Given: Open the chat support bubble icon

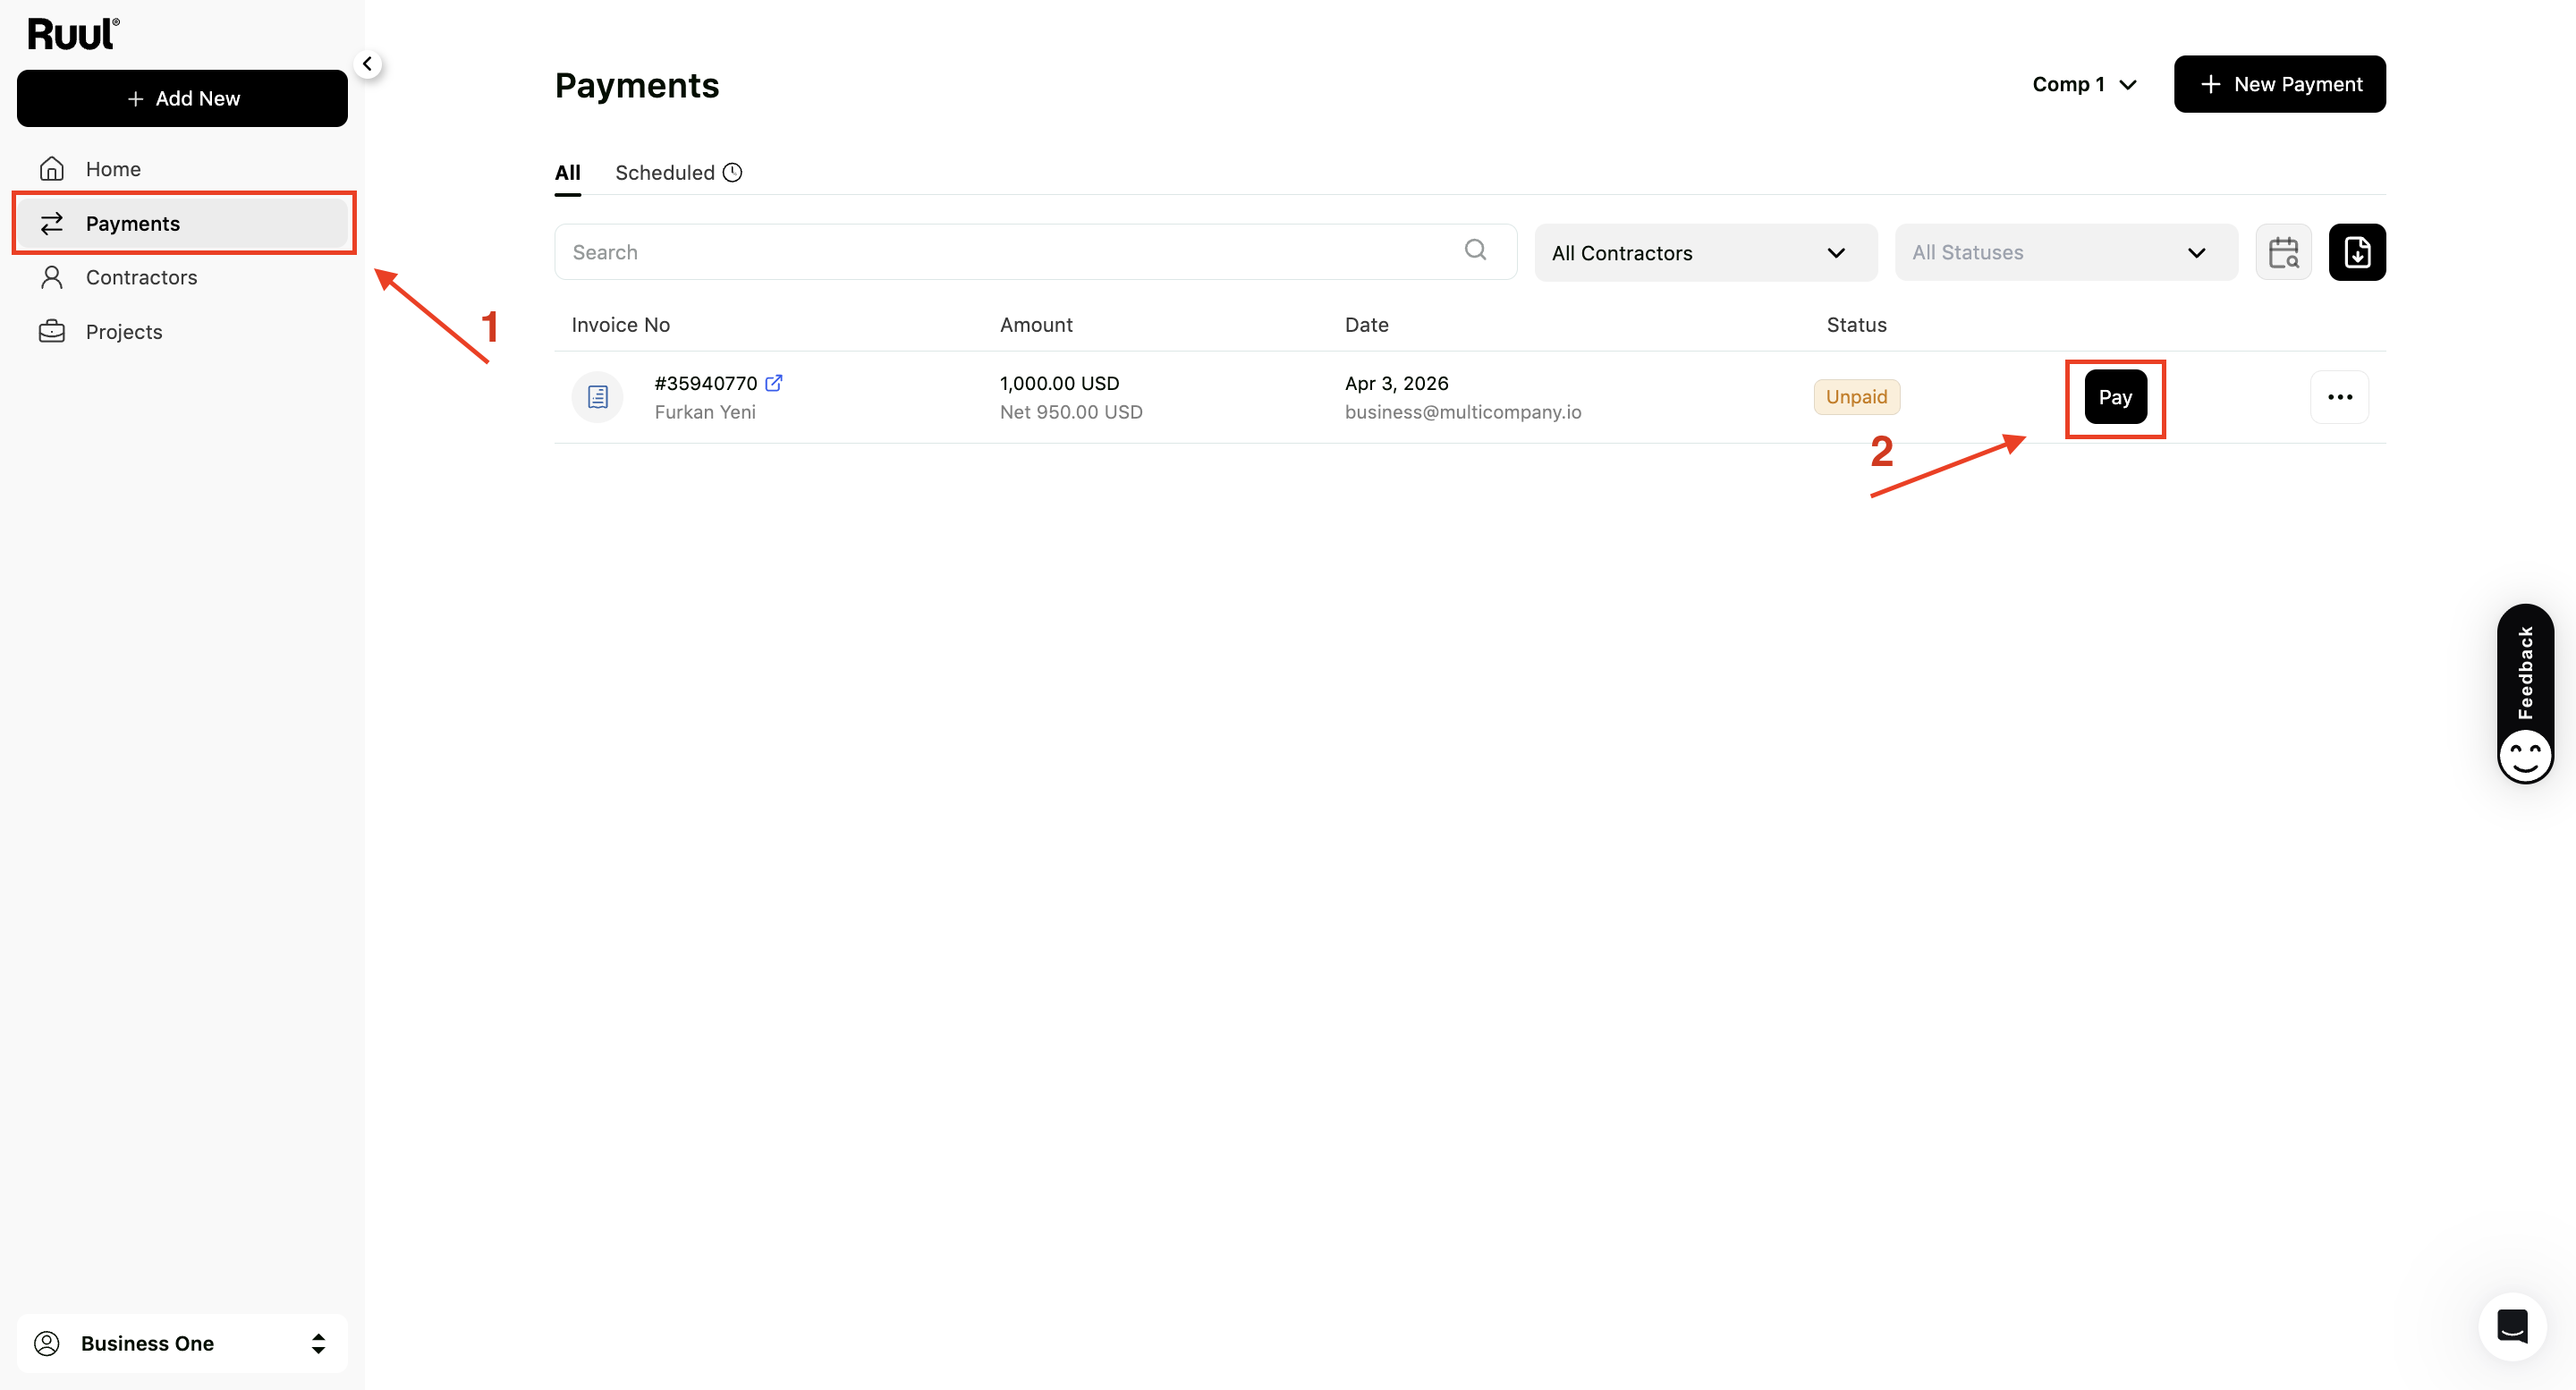Looking at the screenshot, I should point(2512,1326).
